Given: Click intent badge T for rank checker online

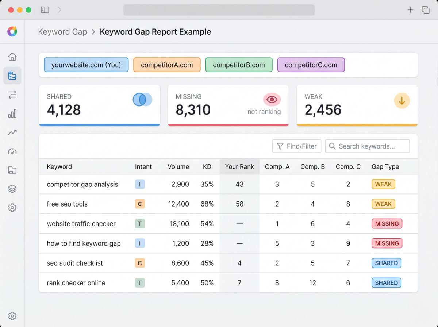Looking at the screenshot, I should [x=140, y=283].
